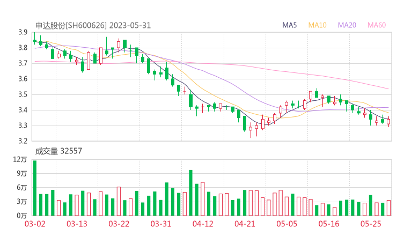397x236 pixels.
Task: Click the 3万 volume axis label
Action: 22,202
